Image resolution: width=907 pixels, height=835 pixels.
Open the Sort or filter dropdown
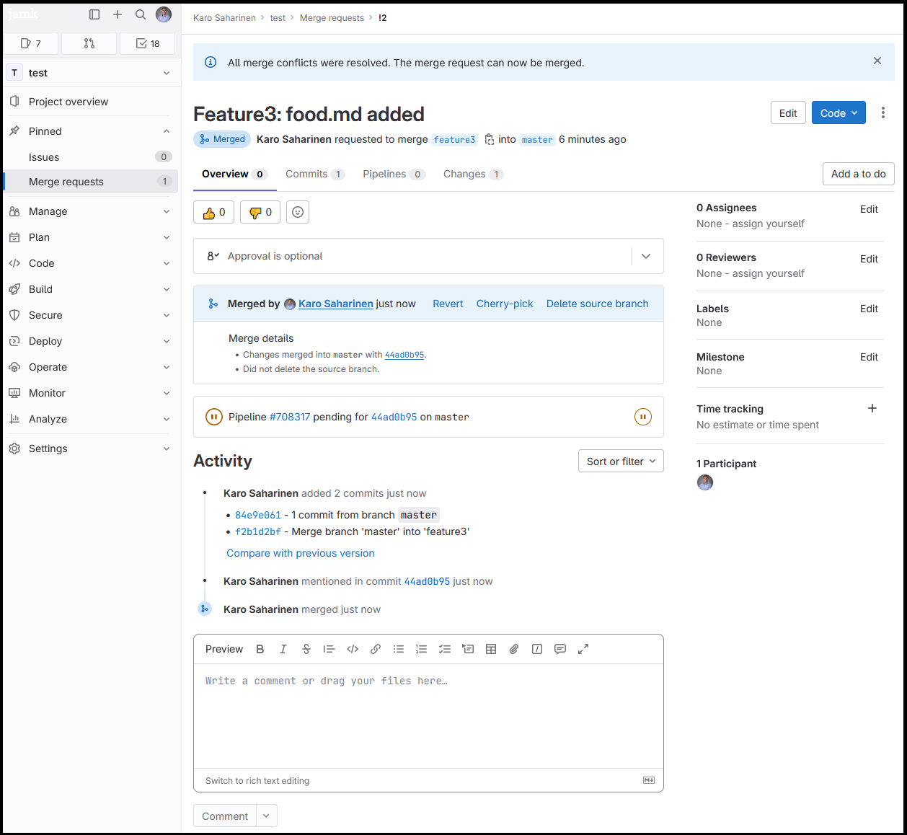click(x=620, y=461)
